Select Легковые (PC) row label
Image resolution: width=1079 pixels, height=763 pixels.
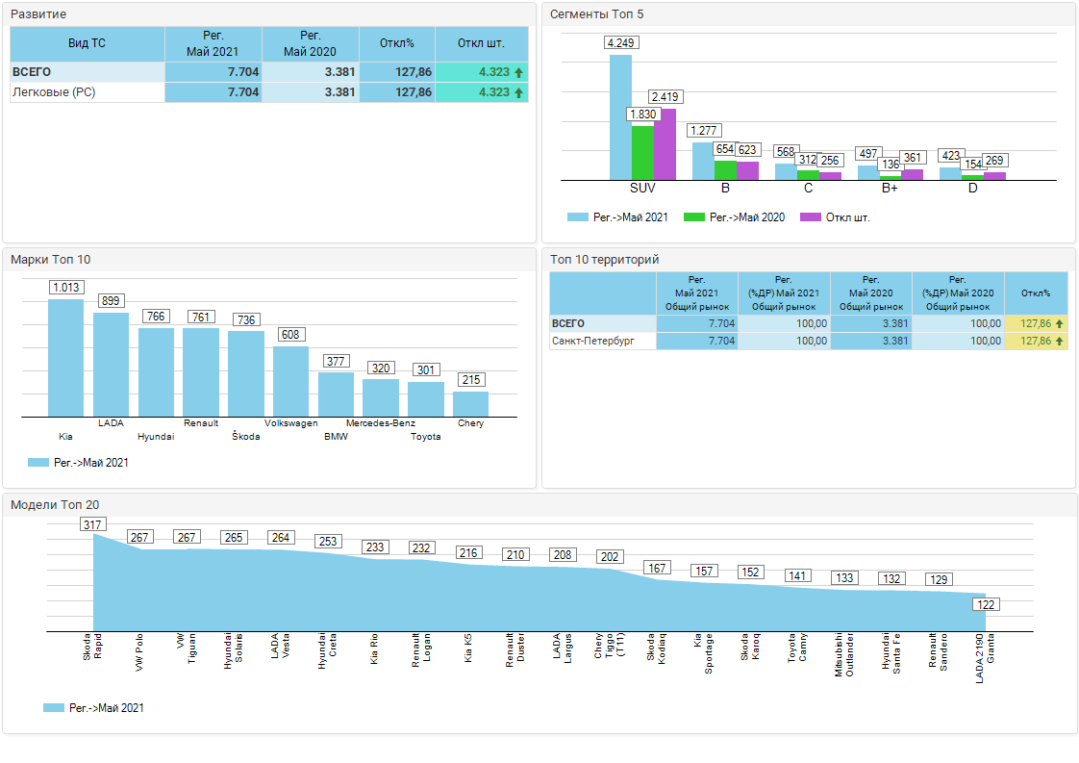(54, 92)
